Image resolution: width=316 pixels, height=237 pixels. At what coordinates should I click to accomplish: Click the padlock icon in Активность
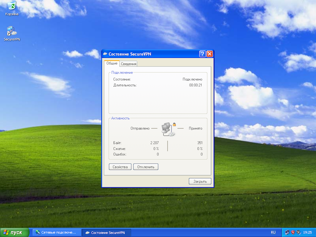[174, 124]
